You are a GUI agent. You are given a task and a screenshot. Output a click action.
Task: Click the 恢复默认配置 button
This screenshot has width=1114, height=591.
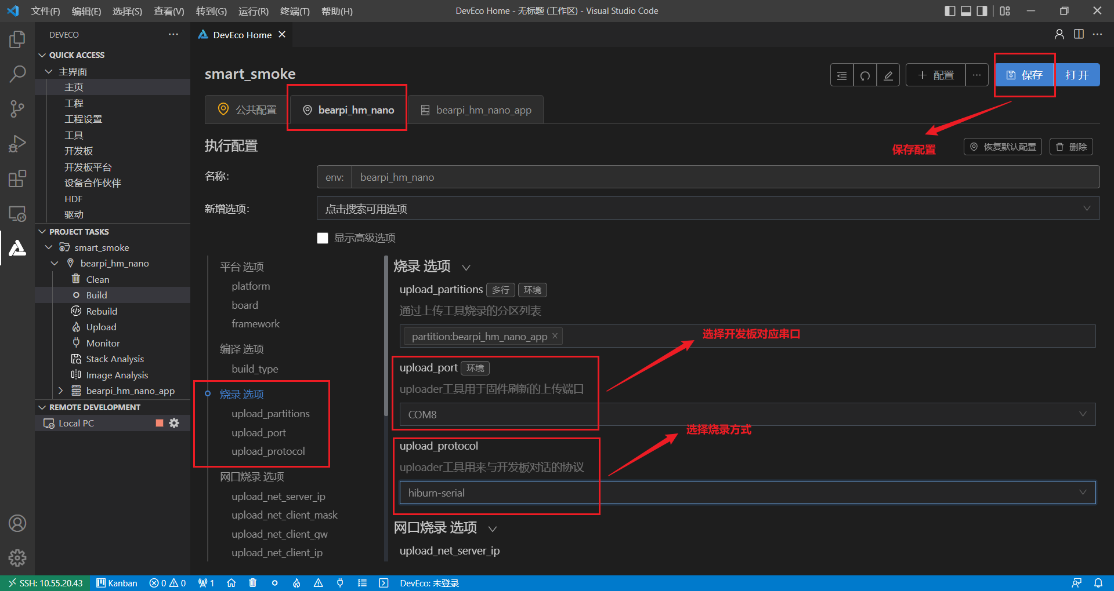coord(1003,147)
